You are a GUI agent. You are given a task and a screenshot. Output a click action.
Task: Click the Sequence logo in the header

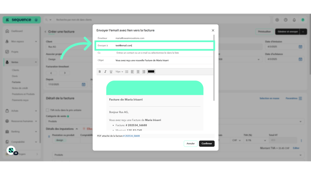click(x=21, y=20)
